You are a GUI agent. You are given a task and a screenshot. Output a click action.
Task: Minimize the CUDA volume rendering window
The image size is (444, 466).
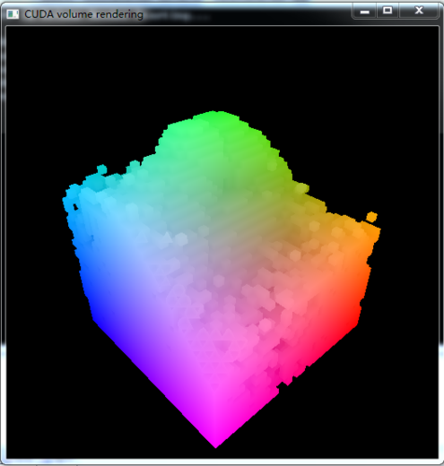[365, 11]
